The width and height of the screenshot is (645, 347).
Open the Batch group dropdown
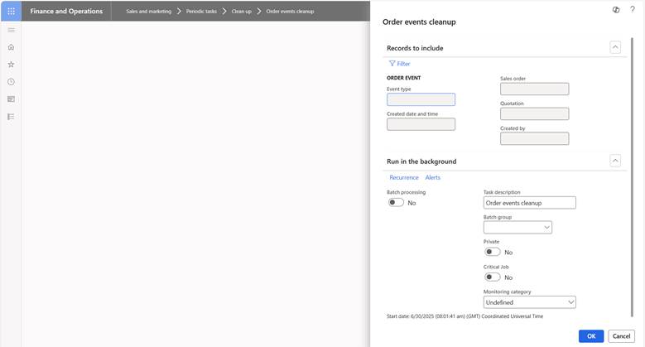pos(517,227)
